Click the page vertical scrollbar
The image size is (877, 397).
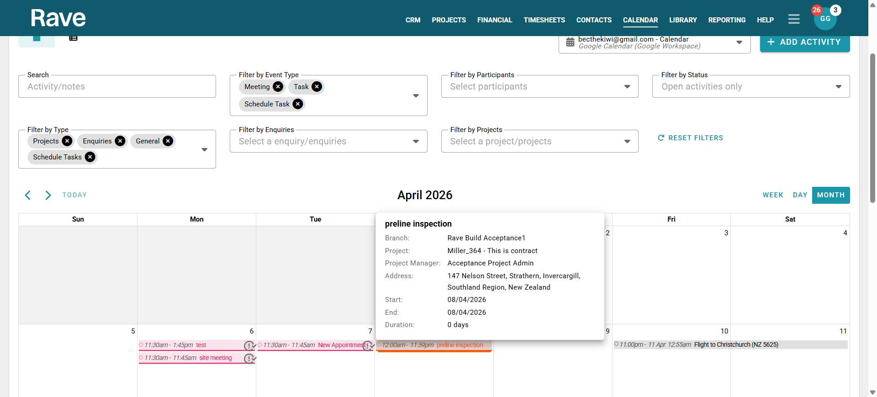click(x=872, y=128)
